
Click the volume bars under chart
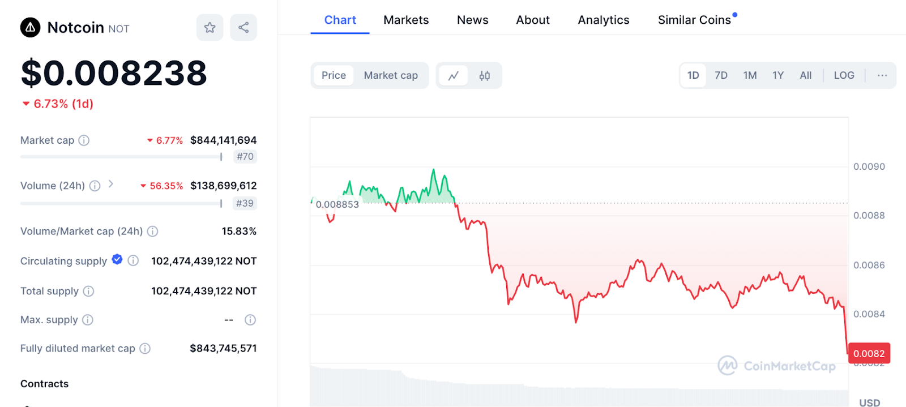[579, 388]
